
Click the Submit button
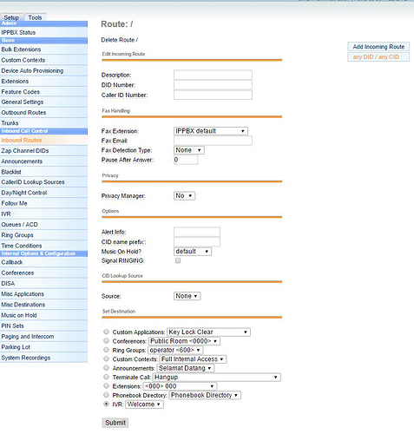[115, 423]
